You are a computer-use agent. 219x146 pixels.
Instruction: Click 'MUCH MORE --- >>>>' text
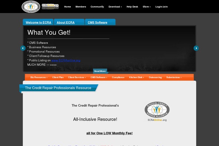(x=42, y=65)
